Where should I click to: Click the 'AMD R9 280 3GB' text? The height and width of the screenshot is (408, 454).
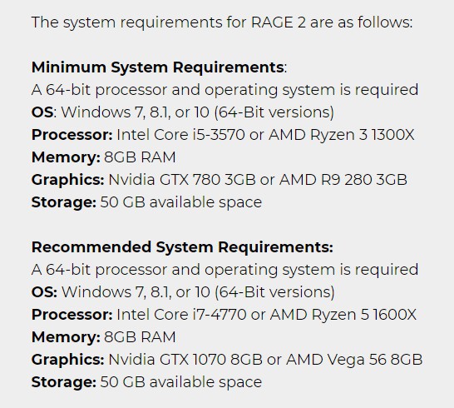click(x=343, y=180)
